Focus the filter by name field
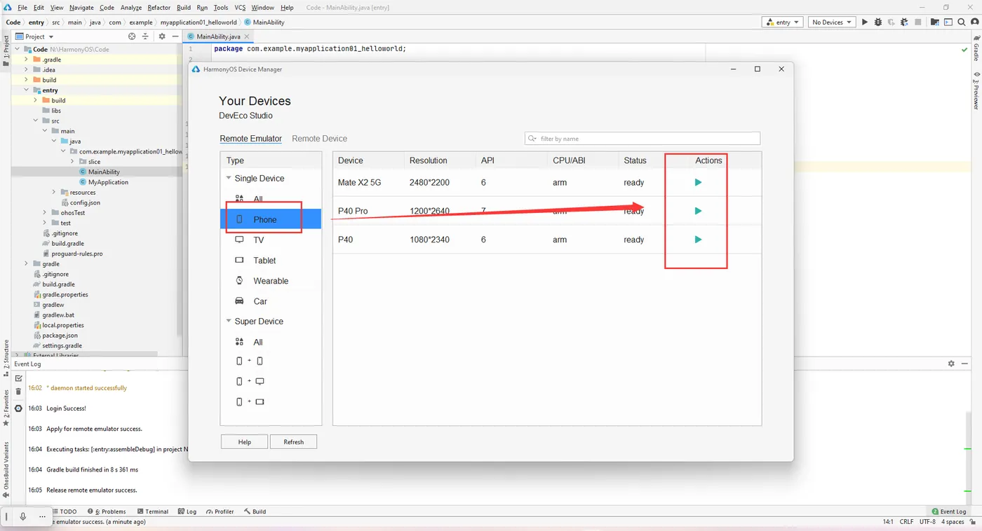982x531 pixels. [643, 139]
